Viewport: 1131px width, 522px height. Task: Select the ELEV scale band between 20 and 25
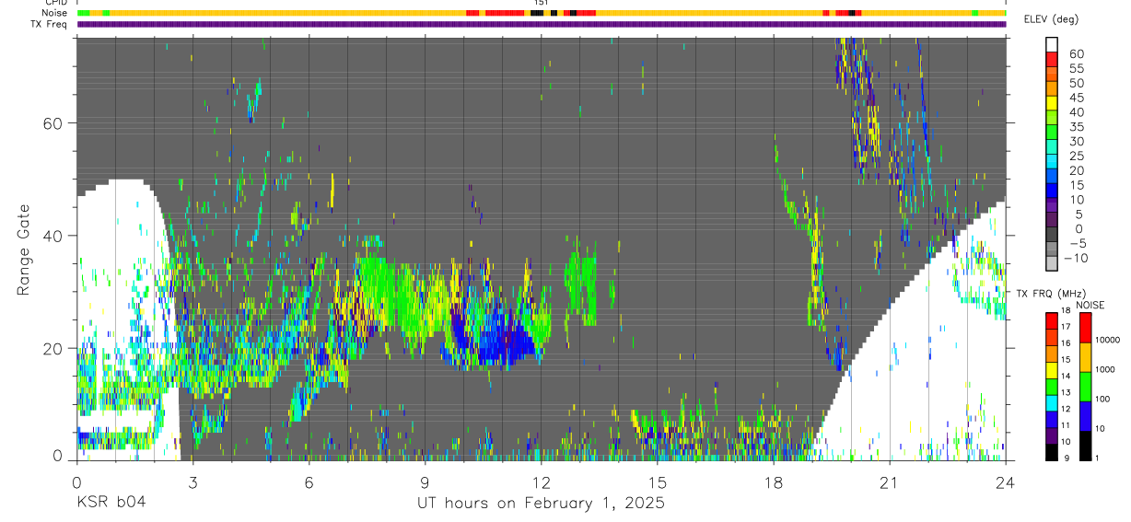click(1052, 162)
